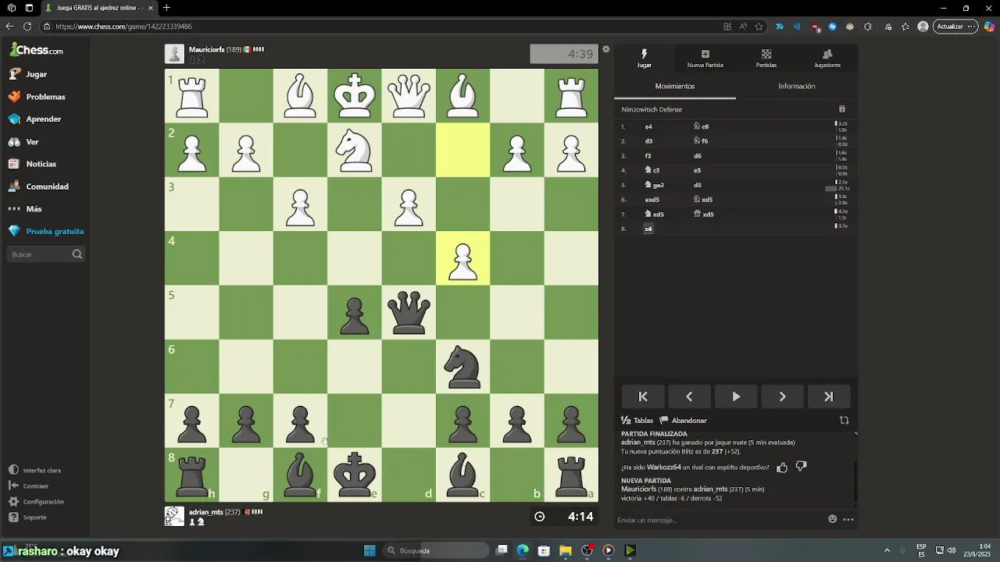Screen dimensions: 1000x562
Task: Open Noticias in the sidebar
Action: [x=41, y=164]
